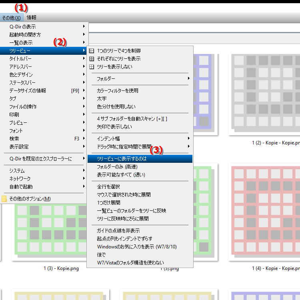300x300 pixels.
Task: Toggle 一覧ビューのフォルダーをツリーに反映
Action: click(x=140, y=211)
